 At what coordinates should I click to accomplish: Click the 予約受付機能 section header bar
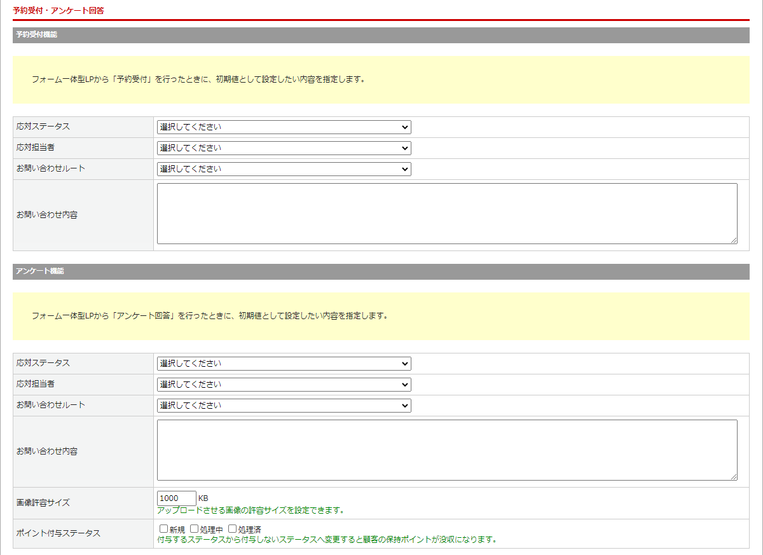coord(380,35)
